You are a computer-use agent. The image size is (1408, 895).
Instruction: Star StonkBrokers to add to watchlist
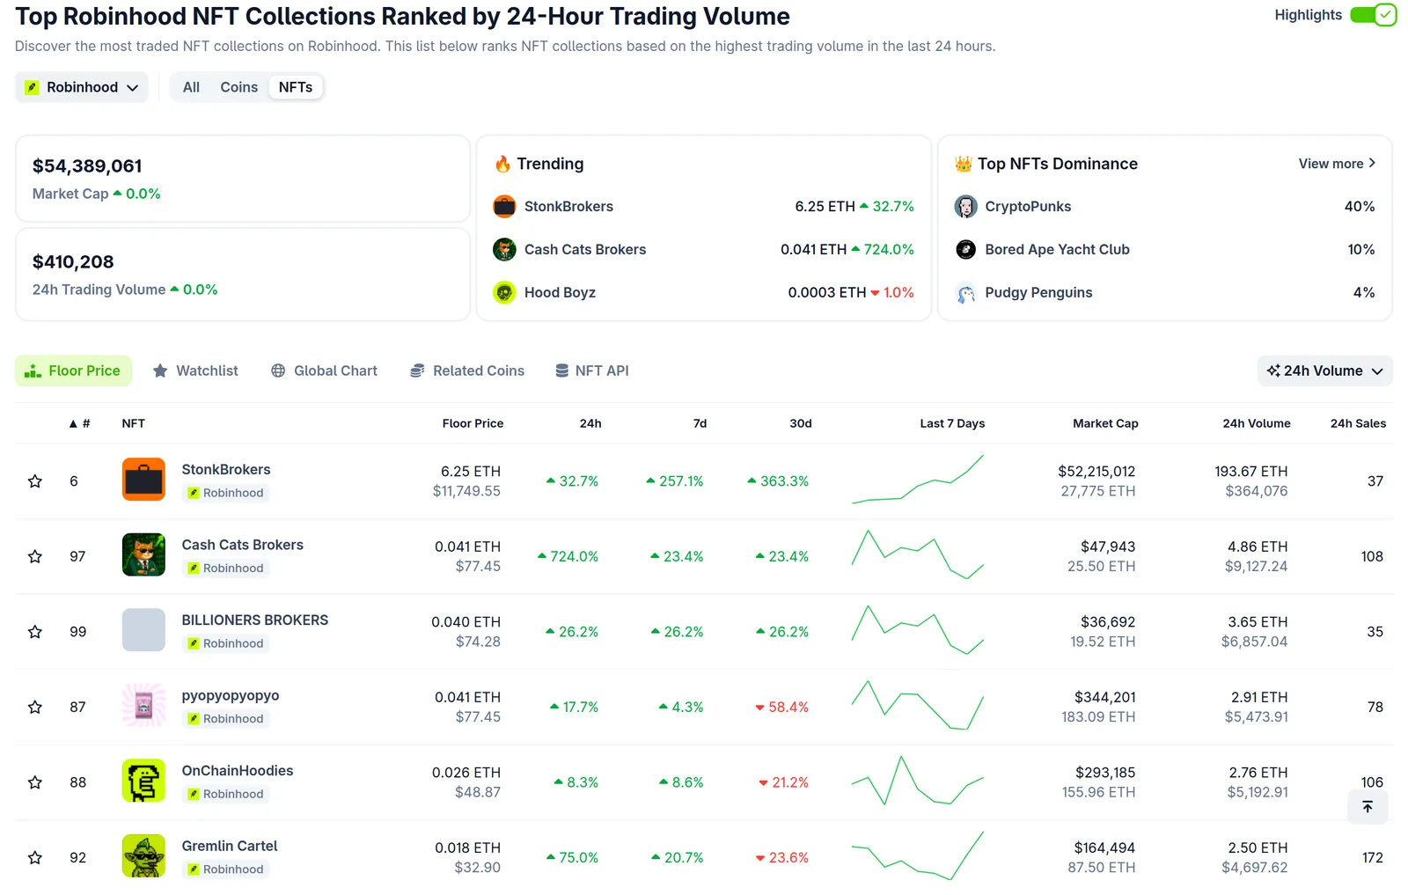35,481
